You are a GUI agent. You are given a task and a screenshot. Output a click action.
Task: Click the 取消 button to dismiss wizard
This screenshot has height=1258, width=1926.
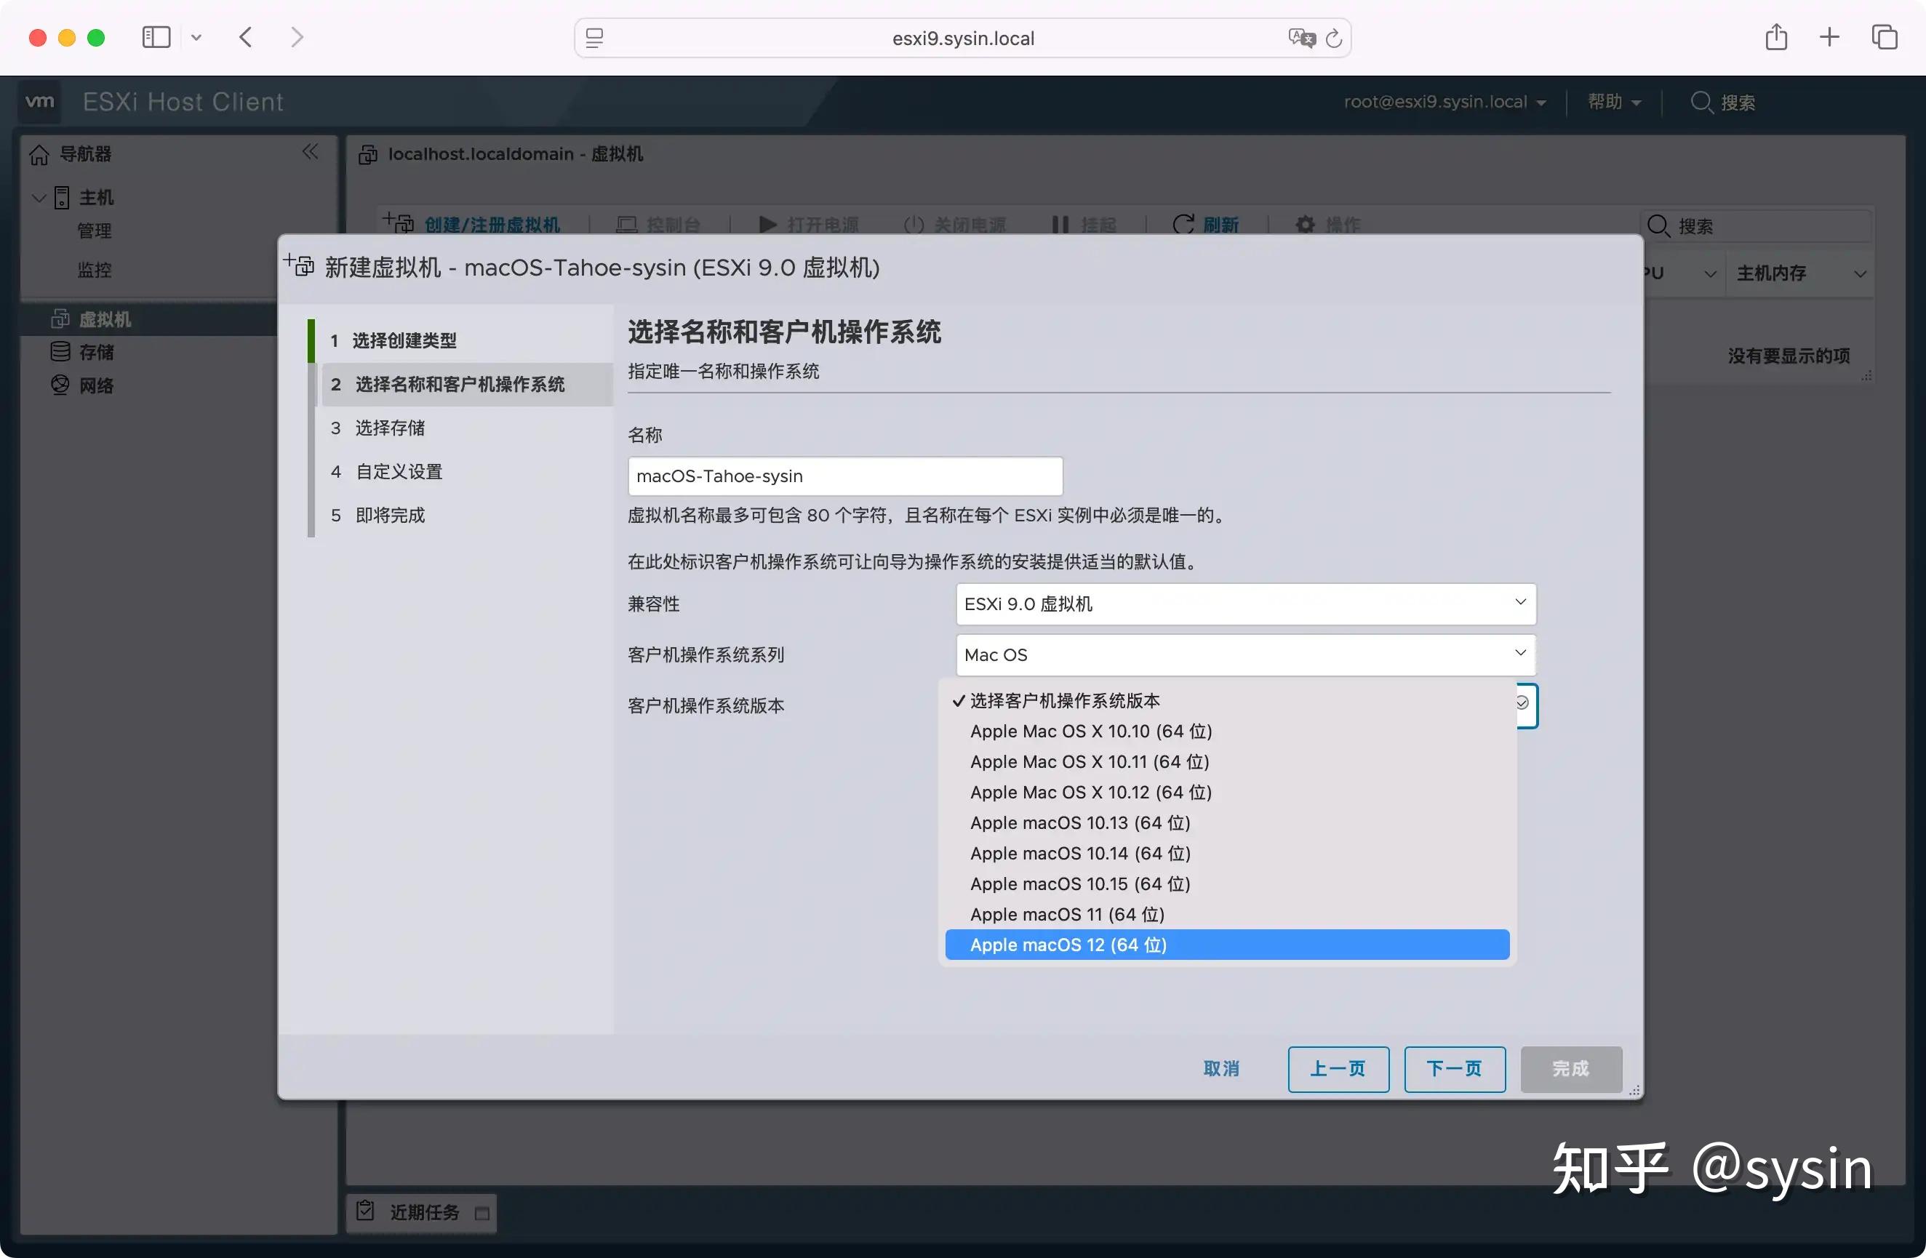(x=1221, y=1069)
